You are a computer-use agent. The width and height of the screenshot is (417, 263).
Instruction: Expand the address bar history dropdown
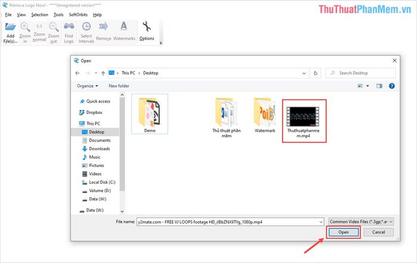tap(304, 73)
